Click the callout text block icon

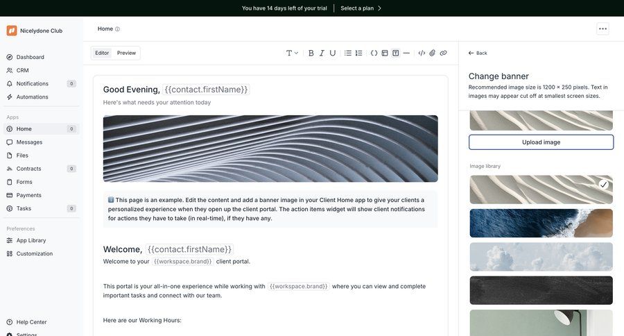396,53
